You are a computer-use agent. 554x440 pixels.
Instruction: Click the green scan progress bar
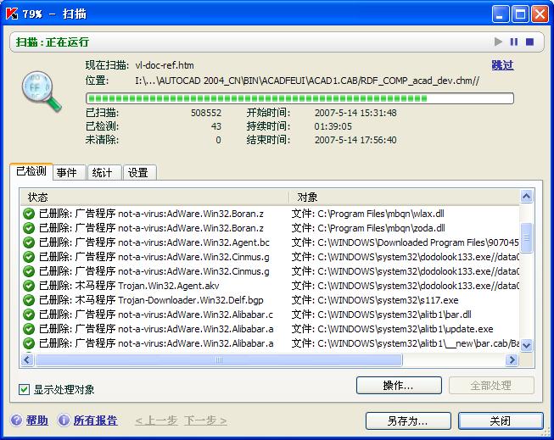[299, 98]
